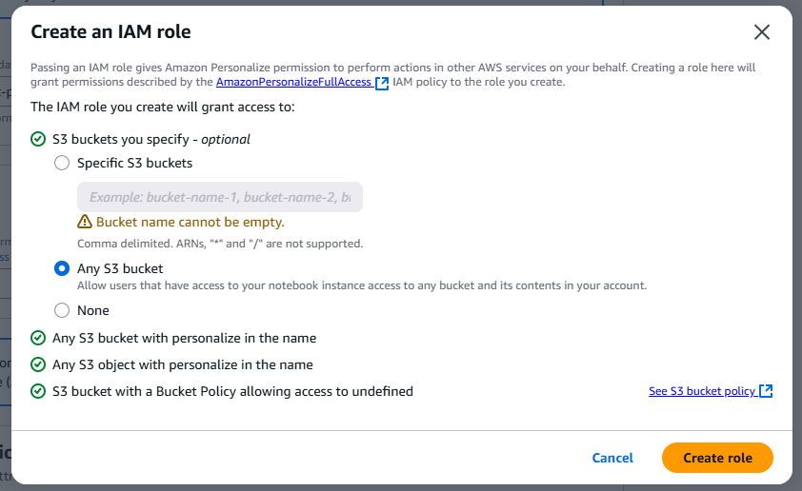Click the bucket names input field
802x491 pixels.
[x=220, y=198]
